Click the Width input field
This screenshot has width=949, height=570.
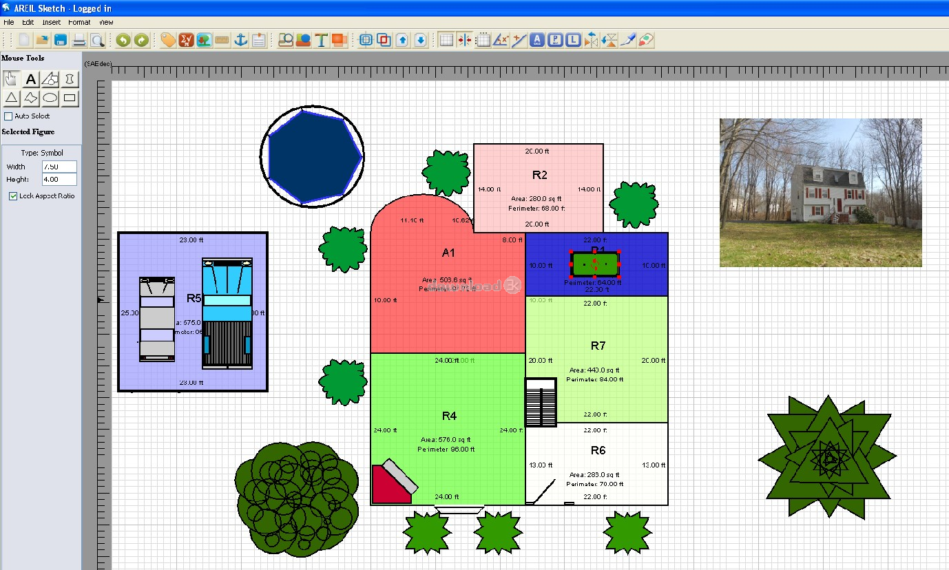click(59, 167)
